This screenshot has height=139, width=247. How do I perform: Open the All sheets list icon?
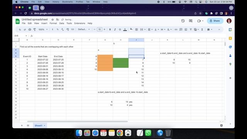28,125
